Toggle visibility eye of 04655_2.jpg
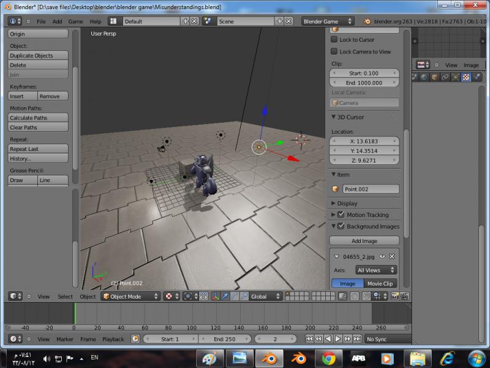 coord(382,256)
